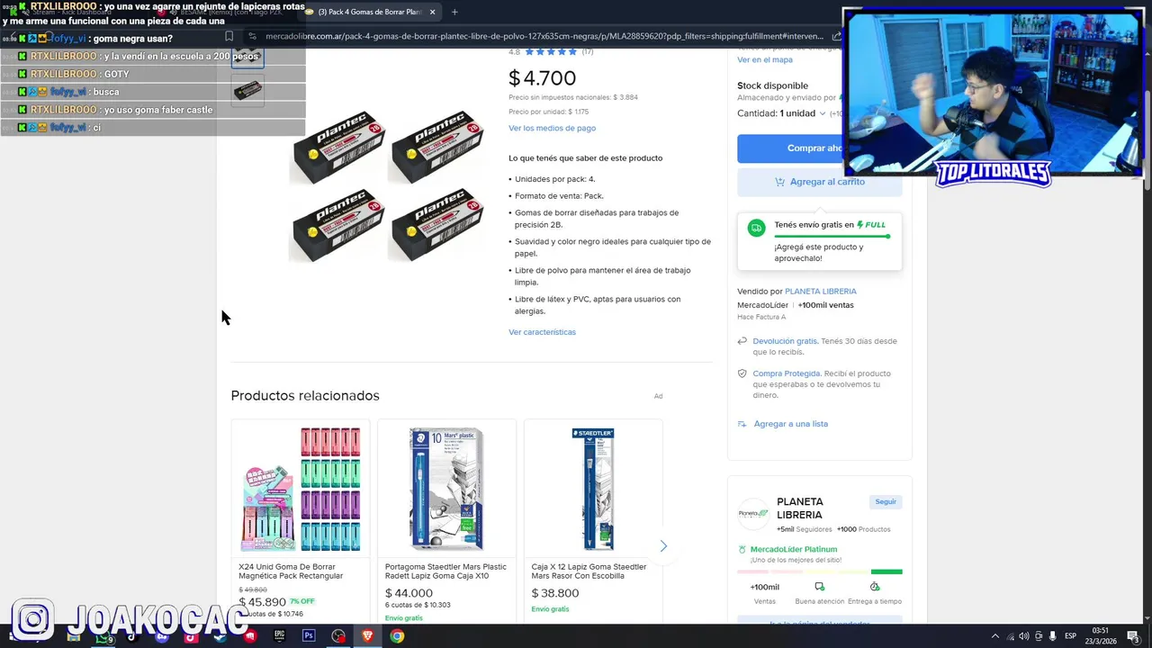
Task: Click Brave browser taskbar icon
Action: click(x=367, y=635)
